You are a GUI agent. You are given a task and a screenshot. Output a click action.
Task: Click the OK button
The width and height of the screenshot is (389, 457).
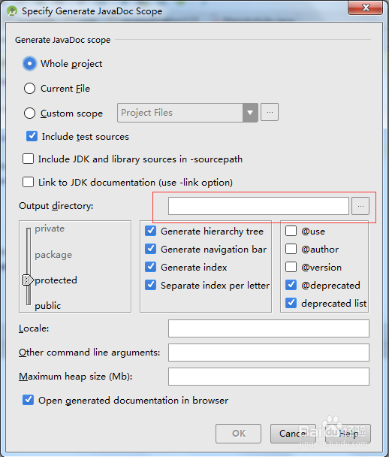pyautogui.click(x=238, y=434)
